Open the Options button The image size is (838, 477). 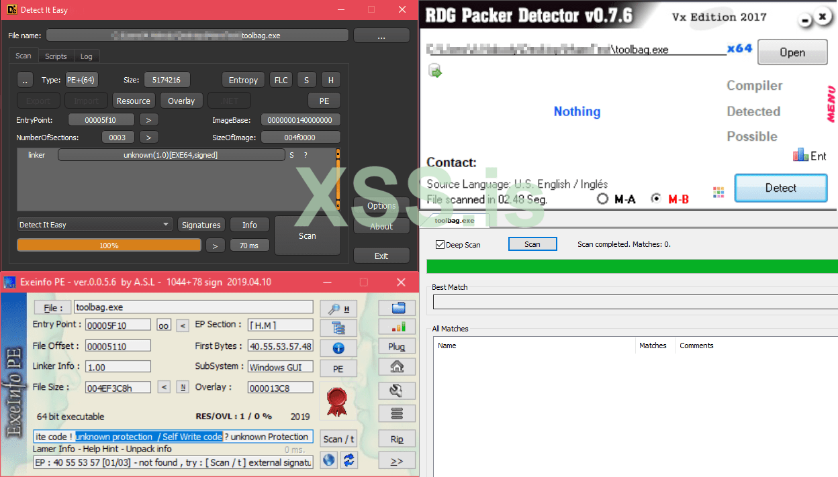tap(381, 205)
